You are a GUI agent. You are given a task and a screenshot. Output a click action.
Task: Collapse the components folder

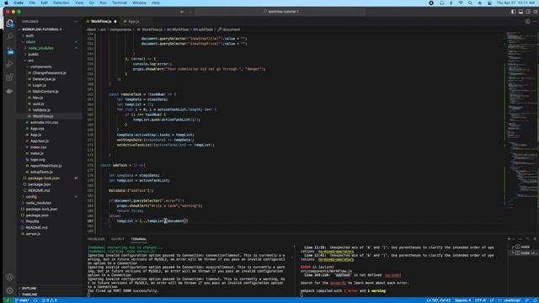tap(40, 66)
